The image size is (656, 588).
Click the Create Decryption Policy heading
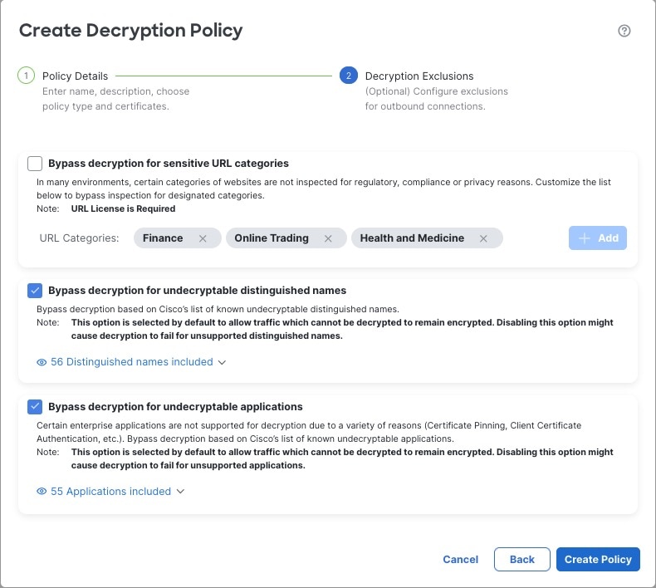coord(130,31)
